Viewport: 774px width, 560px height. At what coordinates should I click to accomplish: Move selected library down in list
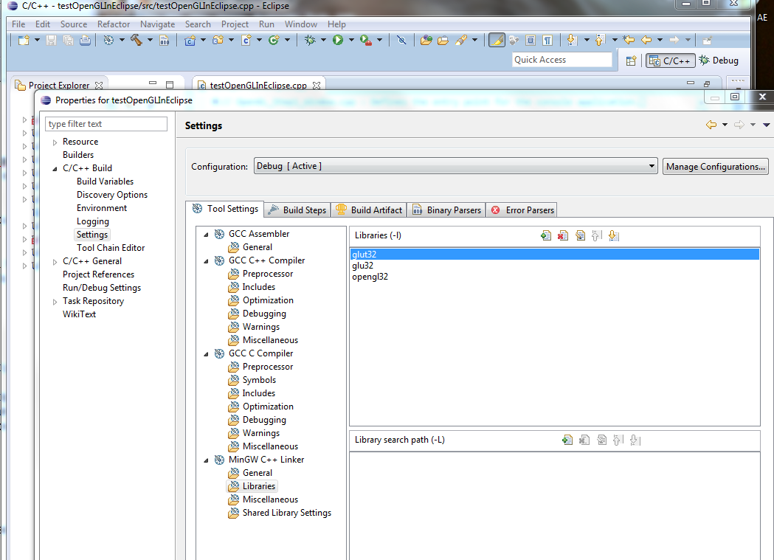(614, 235)
